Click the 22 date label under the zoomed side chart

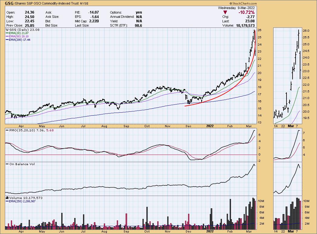coord(283,126)
